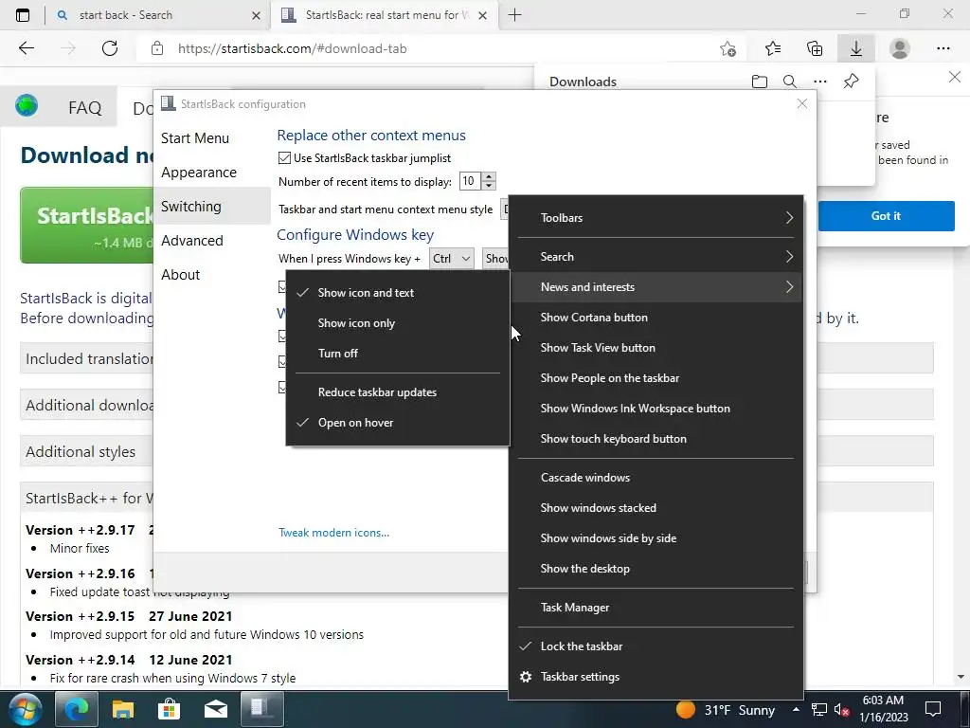Increase the recent items number spinner
The width and height of the screenshot is (970, 728).
[x=490, y=176]
